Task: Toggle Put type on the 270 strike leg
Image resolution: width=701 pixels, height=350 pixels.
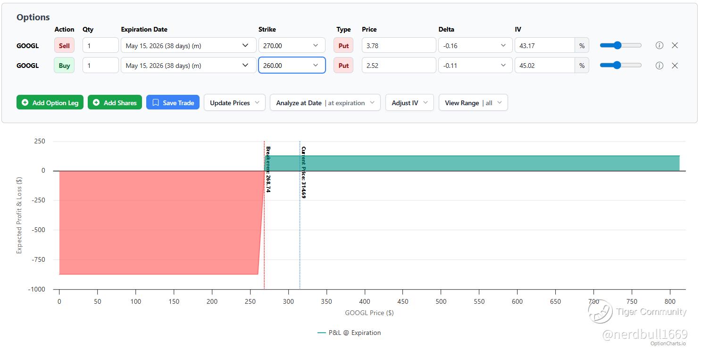Action: pos(343,46)
